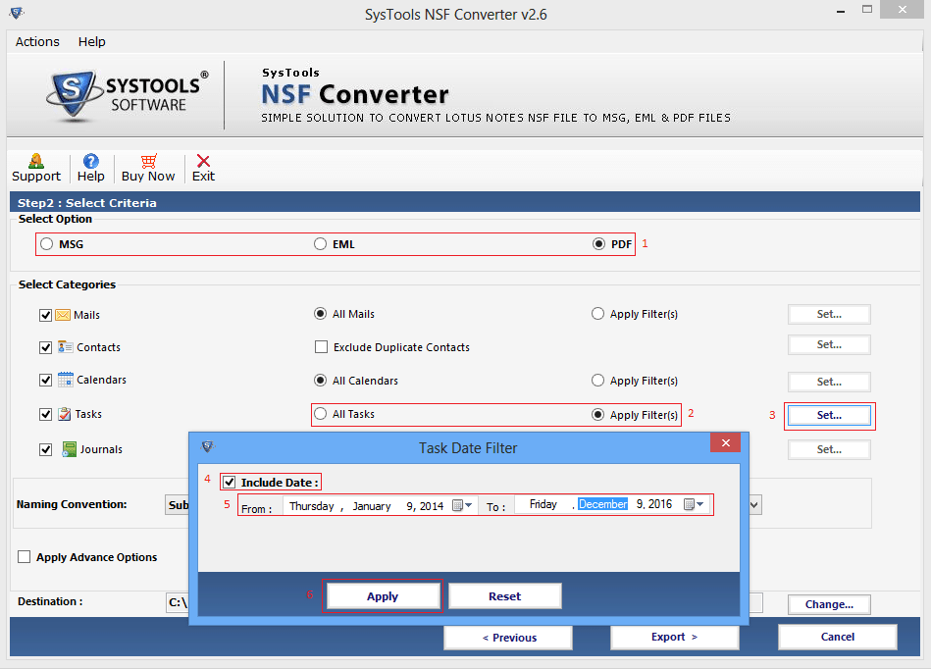Image resolution: width=931 pixels, height=669 pixels.
Task: Uncheck the Calendars category checkbox
Action: click(x=45, y=380)
